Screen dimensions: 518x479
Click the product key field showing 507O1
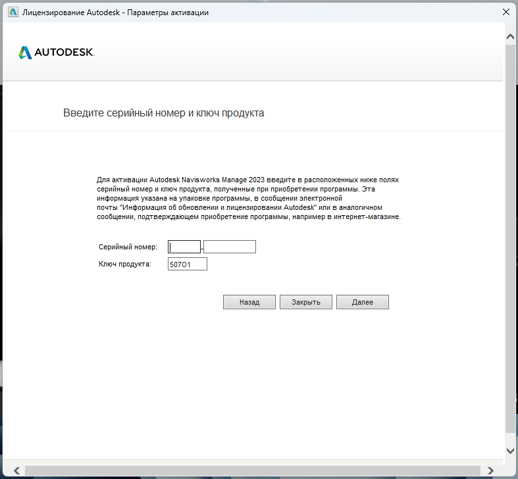point(188,264)
